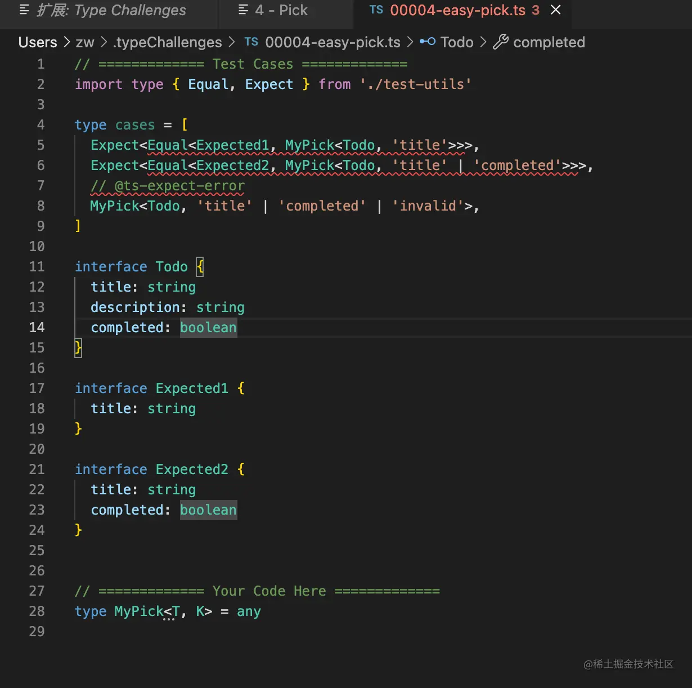
Task: Click highlighted 'boolean' on line 14
Action: tap(209, 327)
